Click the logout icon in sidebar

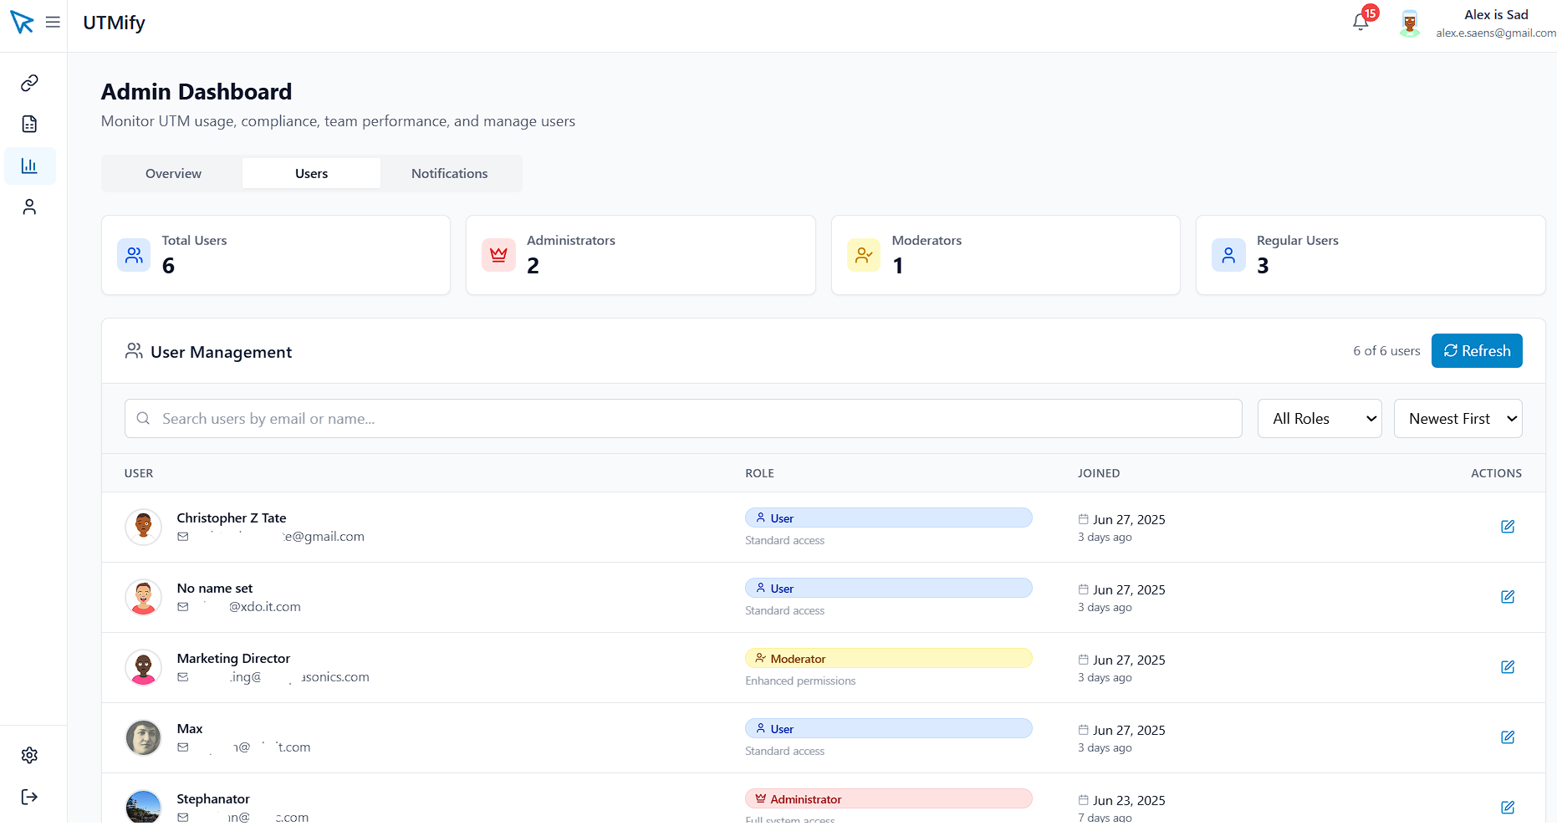tap(29, 797)
